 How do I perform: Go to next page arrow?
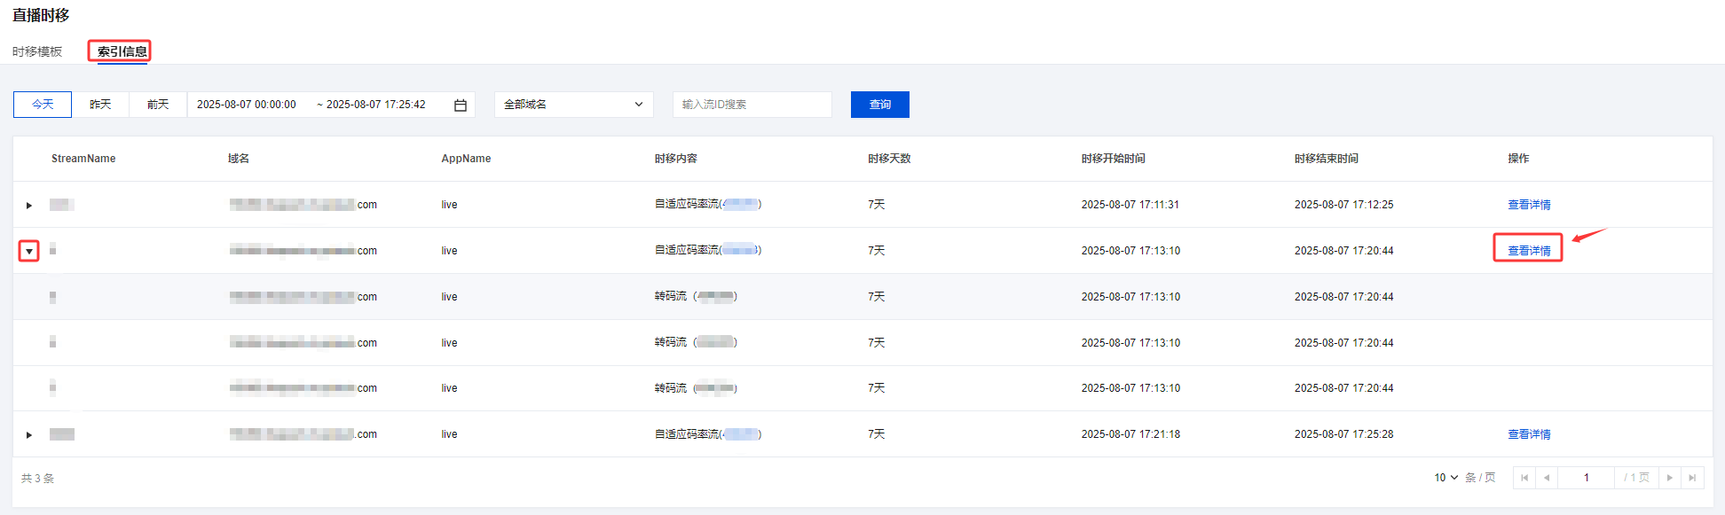pos(1670,478)
